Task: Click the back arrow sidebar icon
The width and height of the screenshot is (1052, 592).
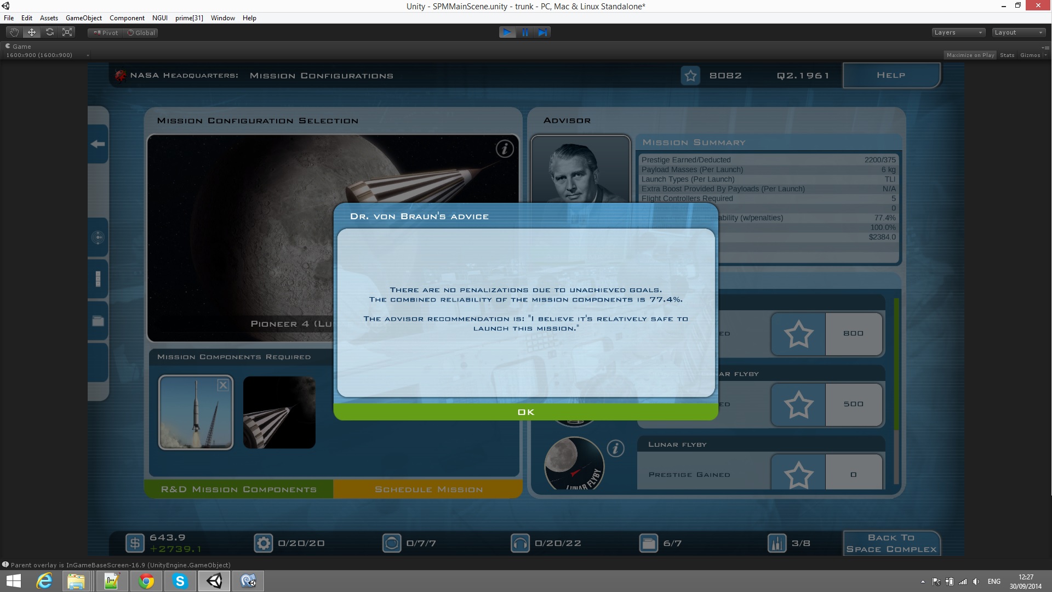Action: (x=98, y=144)
